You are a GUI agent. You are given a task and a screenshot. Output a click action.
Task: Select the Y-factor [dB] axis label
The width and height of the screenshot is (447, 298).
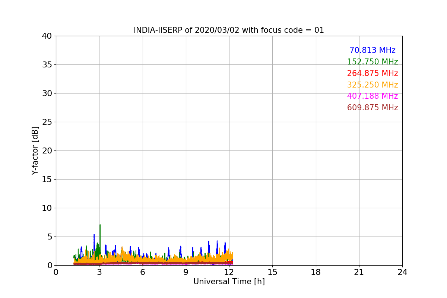click(x=35, y=150)
